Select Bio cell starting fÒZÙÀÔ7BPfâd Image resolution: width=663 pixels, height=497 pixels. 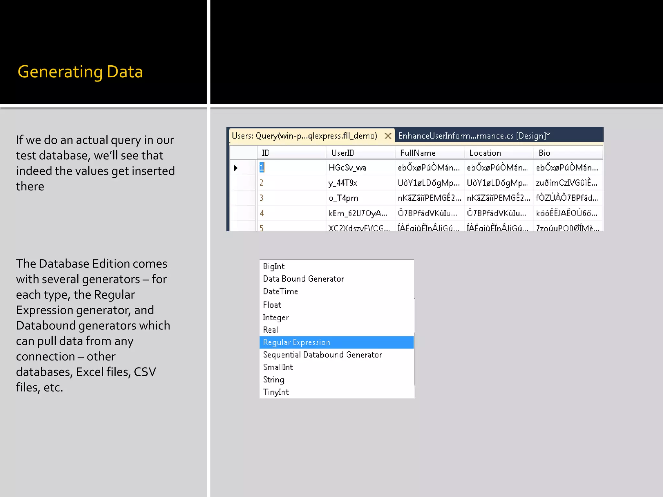pos(568,198)
